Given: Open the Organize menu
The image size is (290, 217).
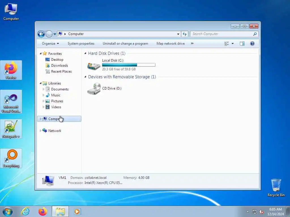Looking at the screenshot, I should [x=50, y=44].
